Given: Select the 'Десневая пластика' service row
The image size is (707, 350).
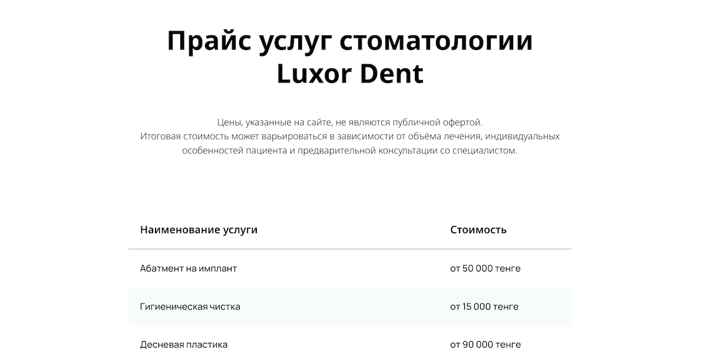Looking at the screenshot, I should 350,338.
